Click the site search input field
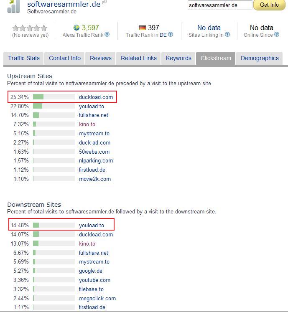 (x=220, y=5)
